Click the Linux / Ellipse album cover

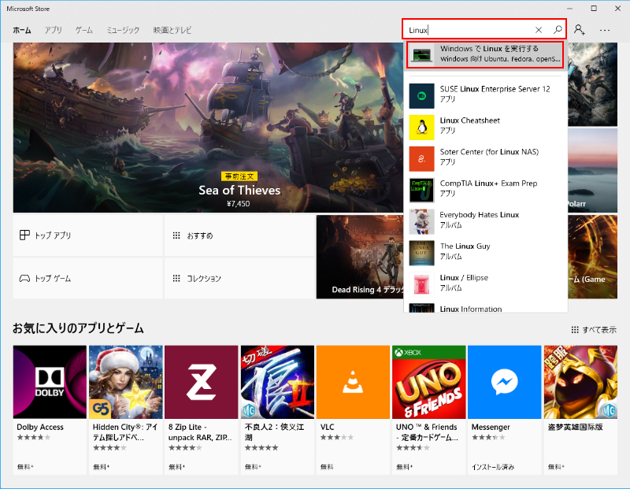(421, 284)
